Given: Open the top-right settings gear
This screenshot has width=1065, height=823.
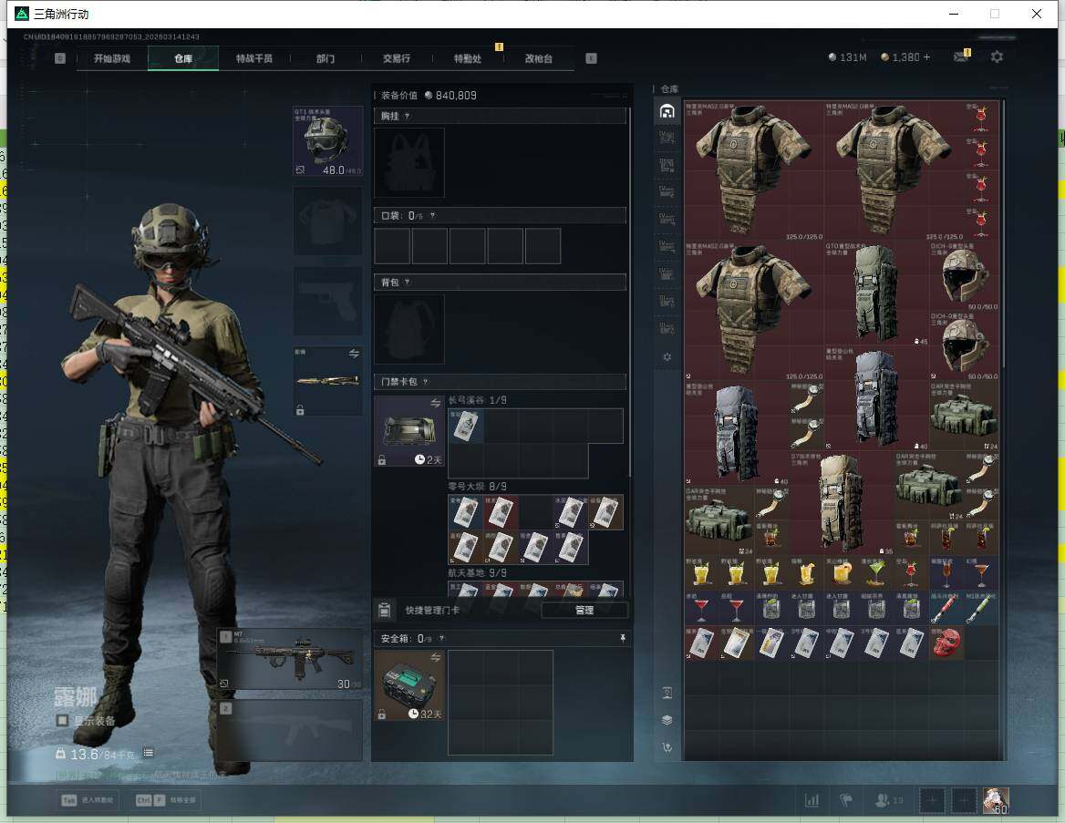Looking at the screenshot, I should [x=997, y=57].
